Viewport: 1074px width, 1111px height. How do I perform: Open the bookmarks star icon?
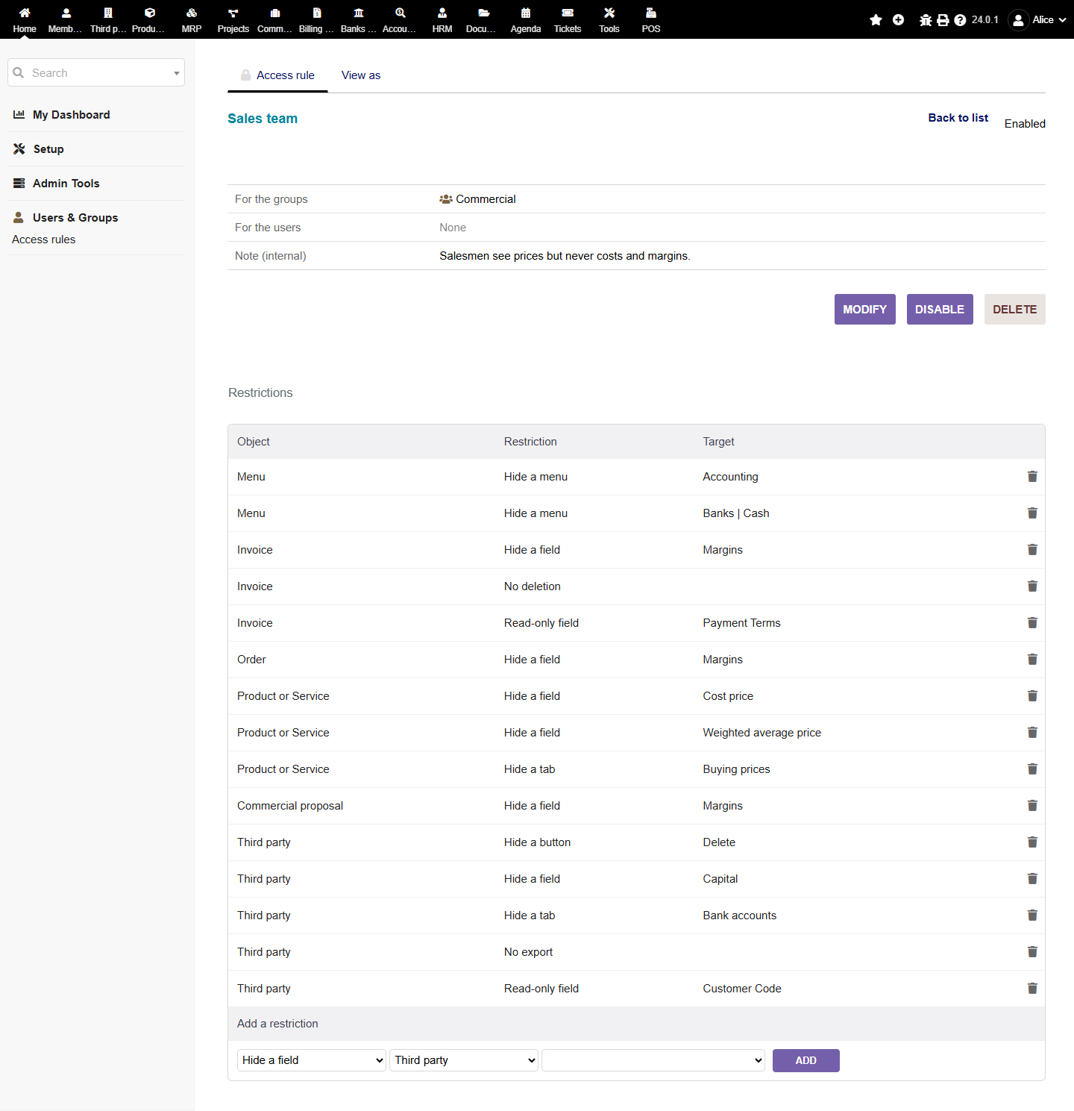coord(876,20)
